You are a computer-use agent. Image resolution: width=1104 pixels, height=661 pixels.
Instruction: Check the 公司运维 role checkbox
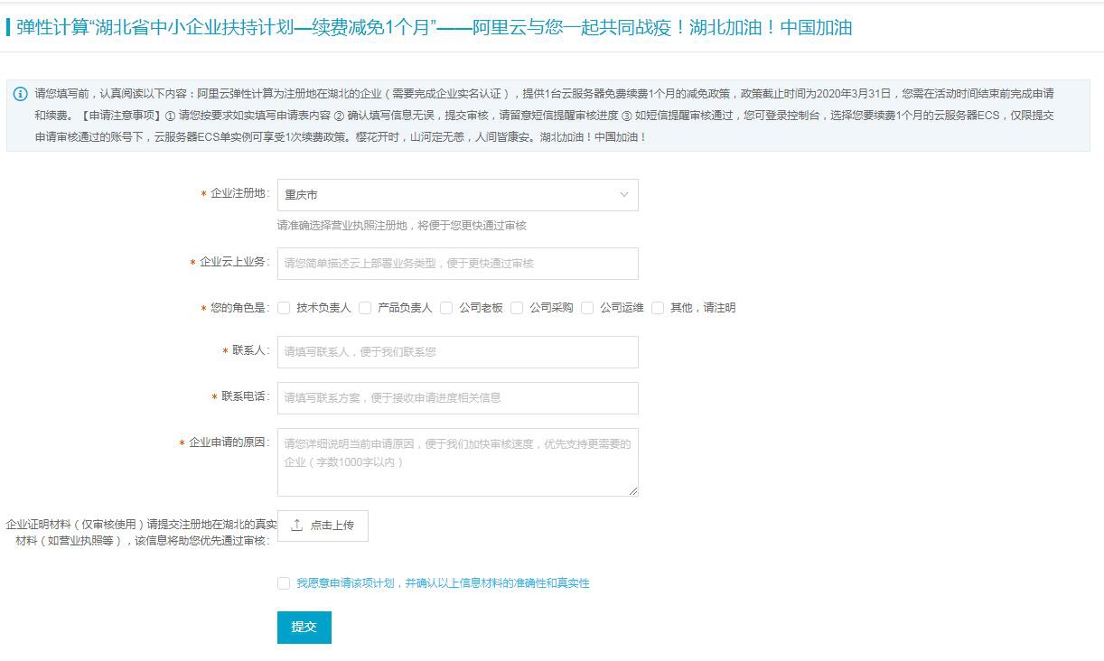(x=587, y=308)
